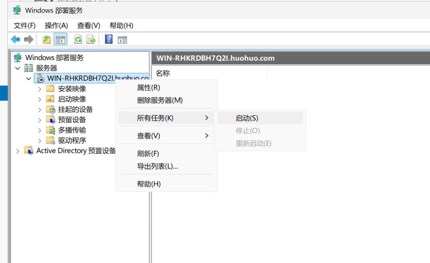Expand the 安装映像 node
This screenshot has width=430, height=263.
pos(40,89)
